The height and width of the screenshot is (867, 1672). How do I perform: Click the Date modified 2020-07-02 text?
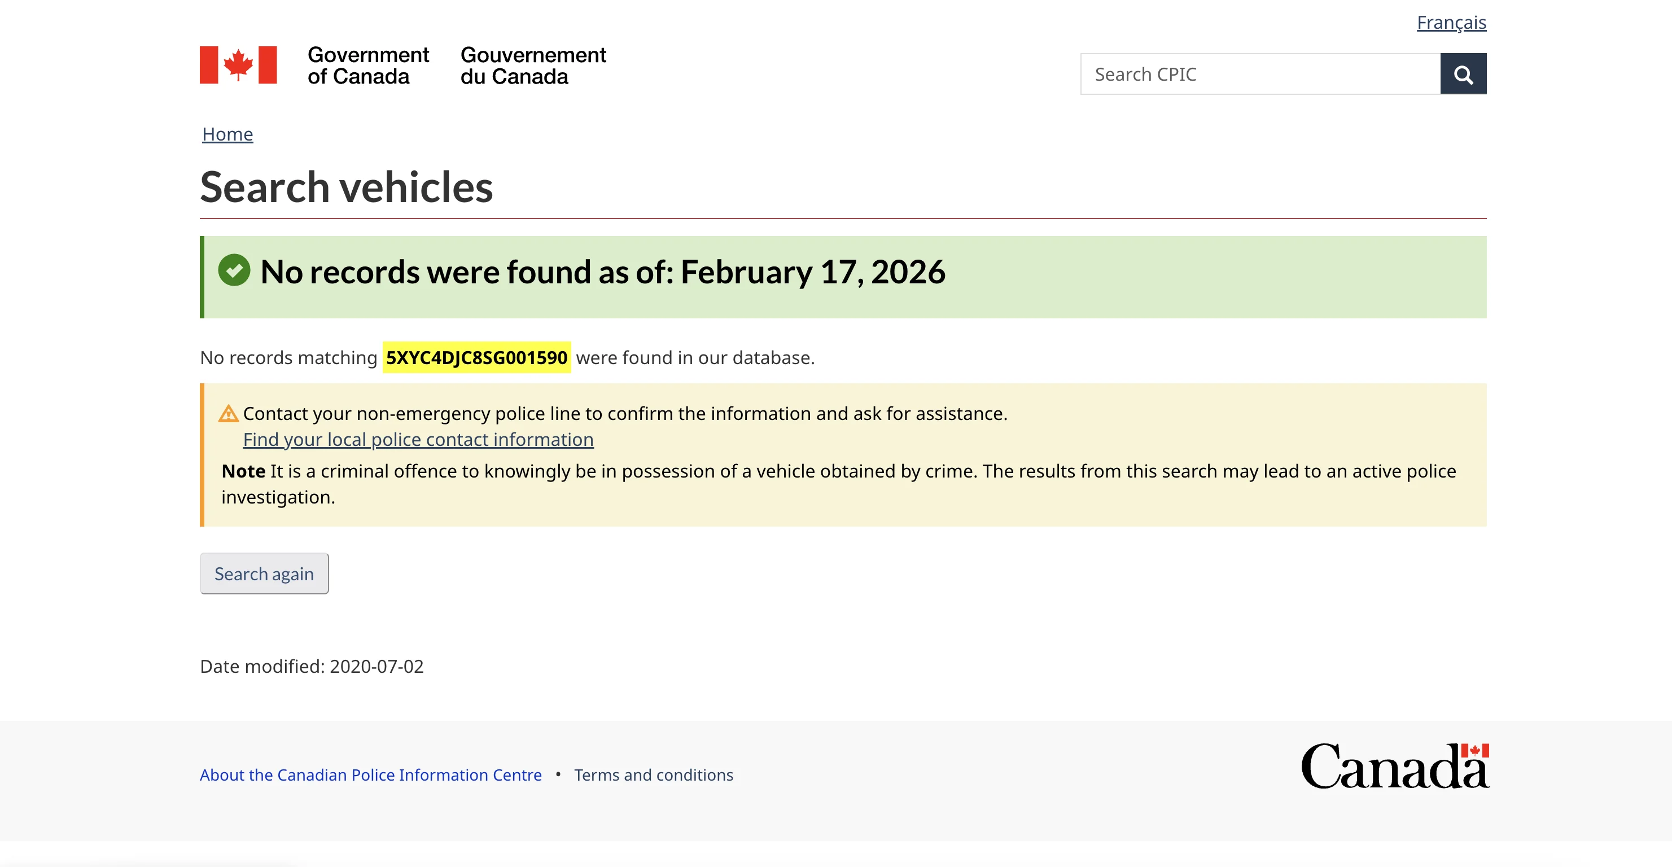(312, 667)
